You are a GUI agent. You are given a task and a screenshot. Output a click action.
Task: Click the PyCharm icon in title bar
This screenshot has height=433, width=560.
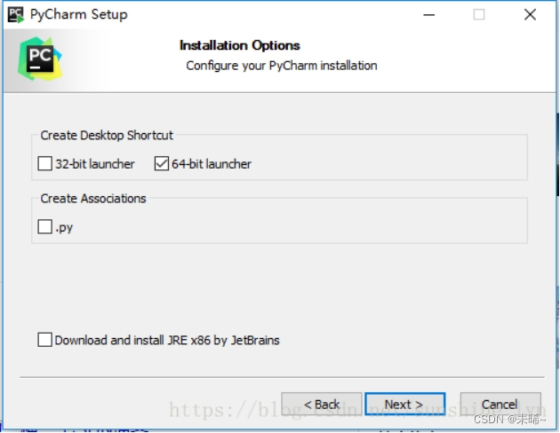click(16, 14)
